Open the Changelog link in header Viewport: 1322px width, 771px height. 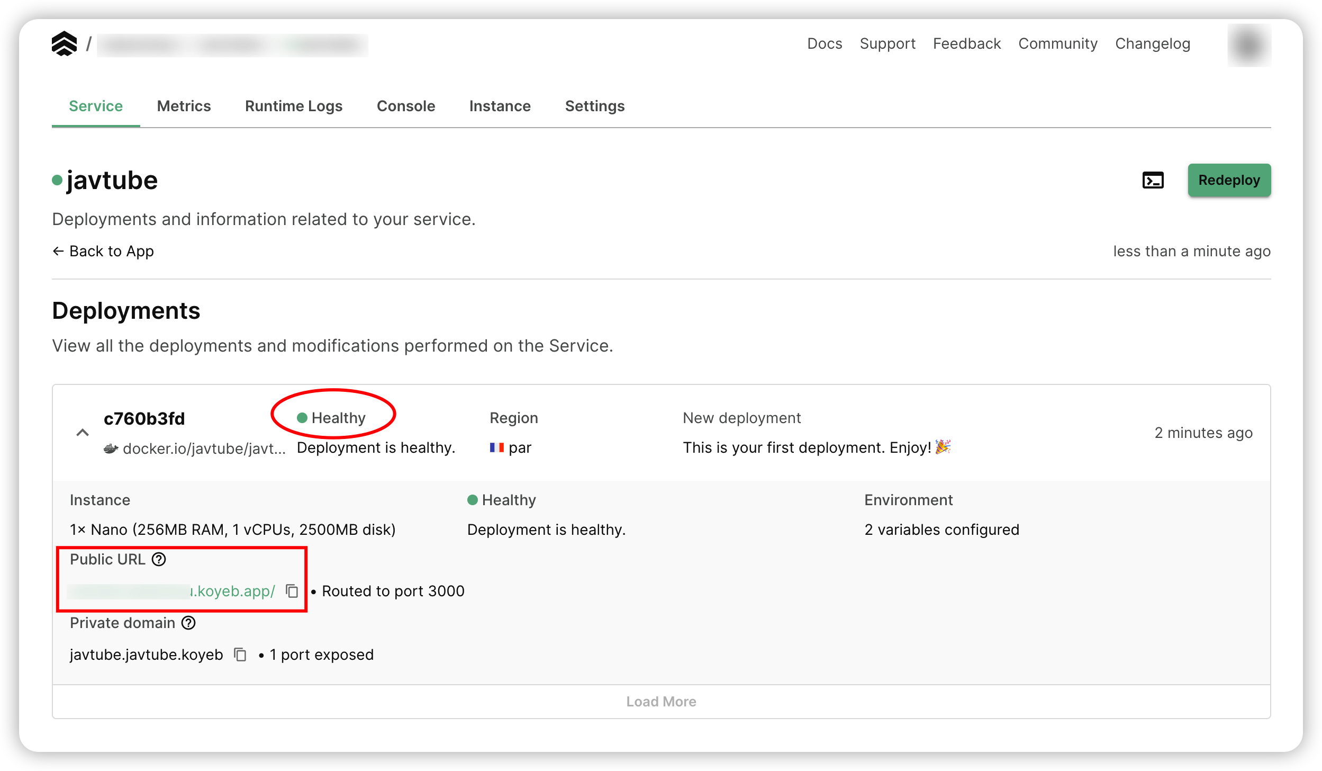click(1152, 44)
